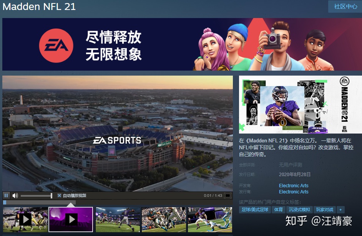Mute the video with the speaker icon
362x236 pixels.
(x=15, y=195)
